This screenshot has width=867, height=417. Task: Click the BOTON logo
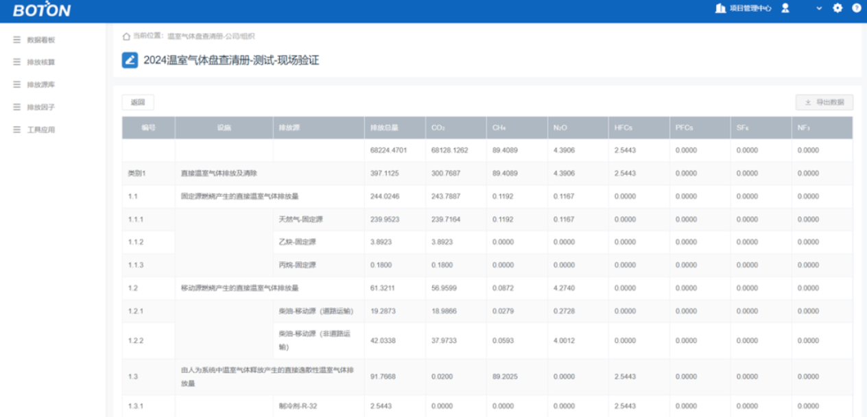(42, 10)
